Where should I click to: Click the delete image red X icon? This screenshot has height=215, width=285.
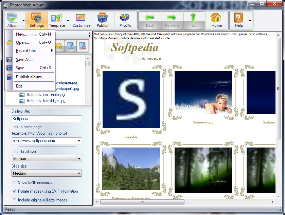tap(83, 46)
